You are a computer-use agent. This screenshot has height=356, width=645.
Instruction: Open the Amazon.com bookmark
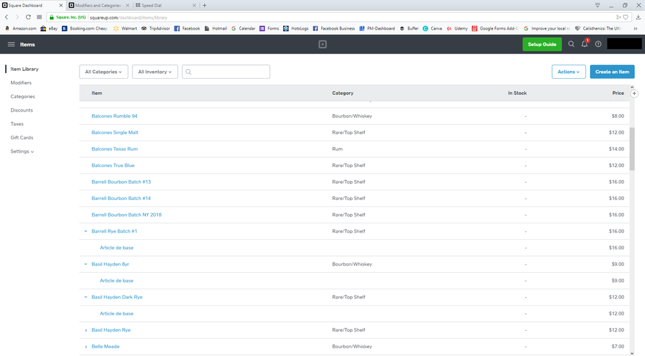(x=21, y=28)
